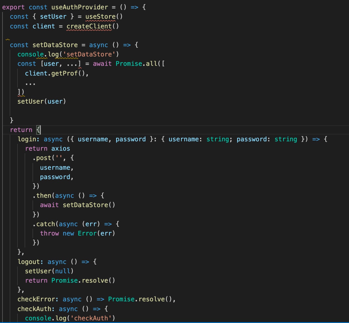349x323 pixels.
Task: Click the return keyword before opening brace
Action: 21,130
